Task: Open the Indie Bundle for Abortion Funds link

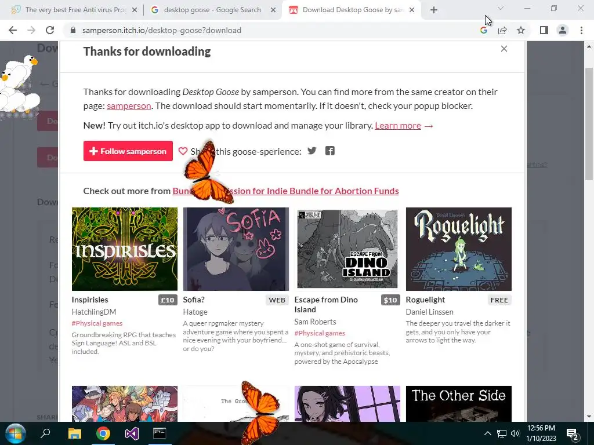Action: point(285,191)
